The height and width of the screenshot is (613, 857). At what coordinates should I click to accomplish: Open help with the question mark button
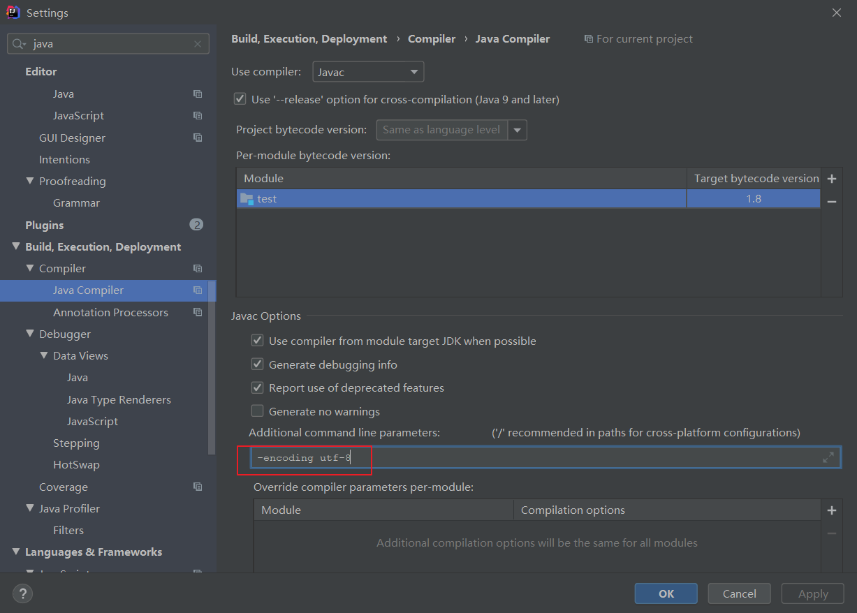point(22,593)
